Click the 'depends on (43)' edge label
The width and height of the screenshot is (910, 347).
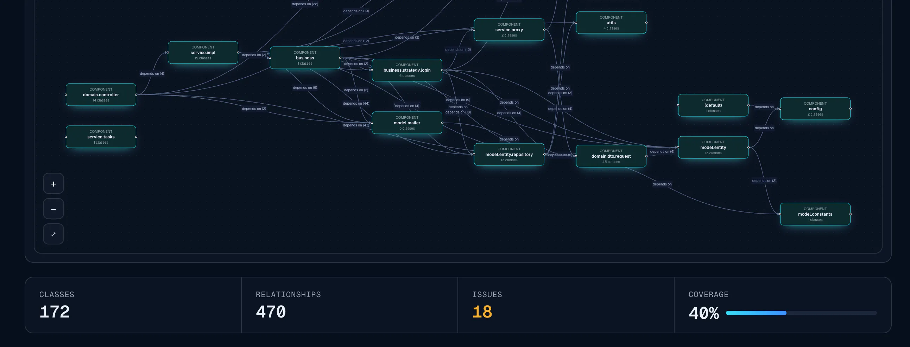tap(356, 125)
